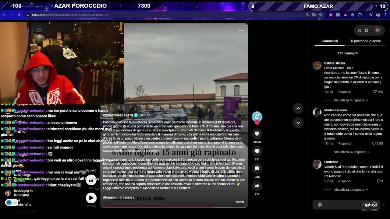
Task: Click Lordenzo avatar thumbnail
Action: point(317,164)
